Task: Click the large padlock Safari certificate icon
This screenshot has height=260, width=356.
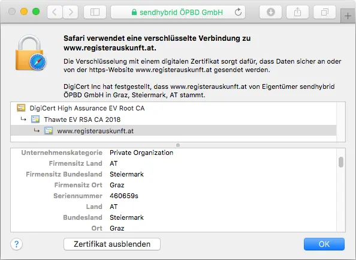Action: pyautogui.click(x=31, y=53)
